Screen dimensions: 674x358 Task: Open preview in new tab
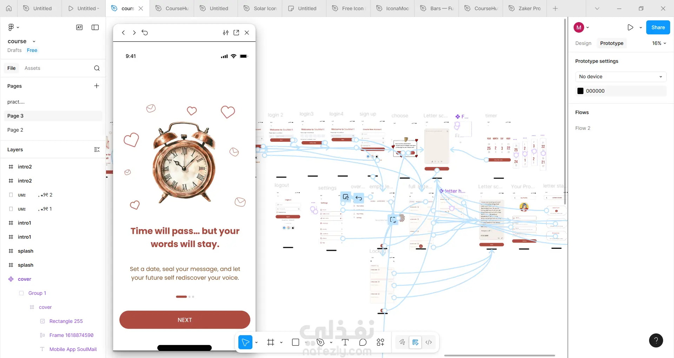click(x=236, y=33)
